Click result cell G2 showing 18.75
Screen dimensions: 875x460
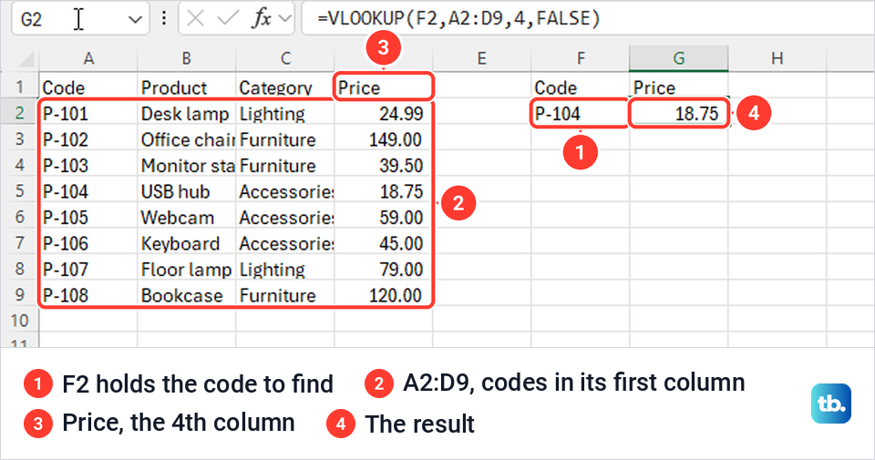pyautogui.click(x=678, y=113)
